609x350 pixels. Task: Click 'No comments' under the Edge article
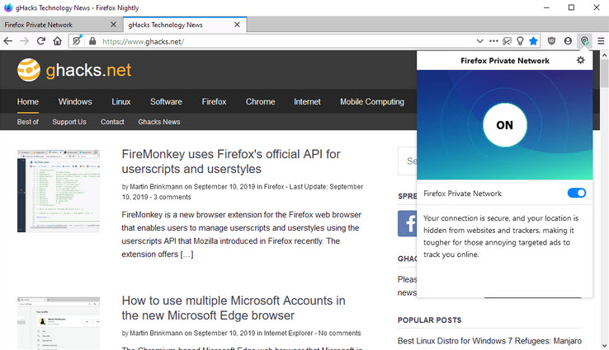(x=339, y=333)
